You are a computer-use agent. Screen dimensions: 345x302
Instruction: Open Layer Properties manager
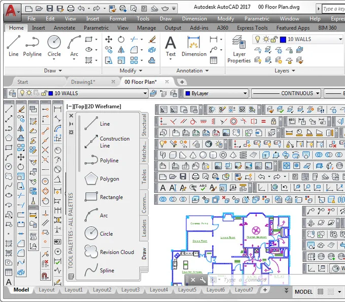point(239,50)
